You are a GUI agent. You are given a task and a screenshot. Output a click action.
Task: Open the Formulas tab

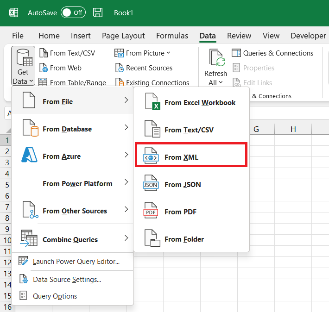[172, 36]
